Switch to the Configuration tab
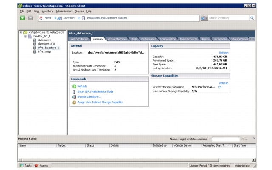 point(168,39)
